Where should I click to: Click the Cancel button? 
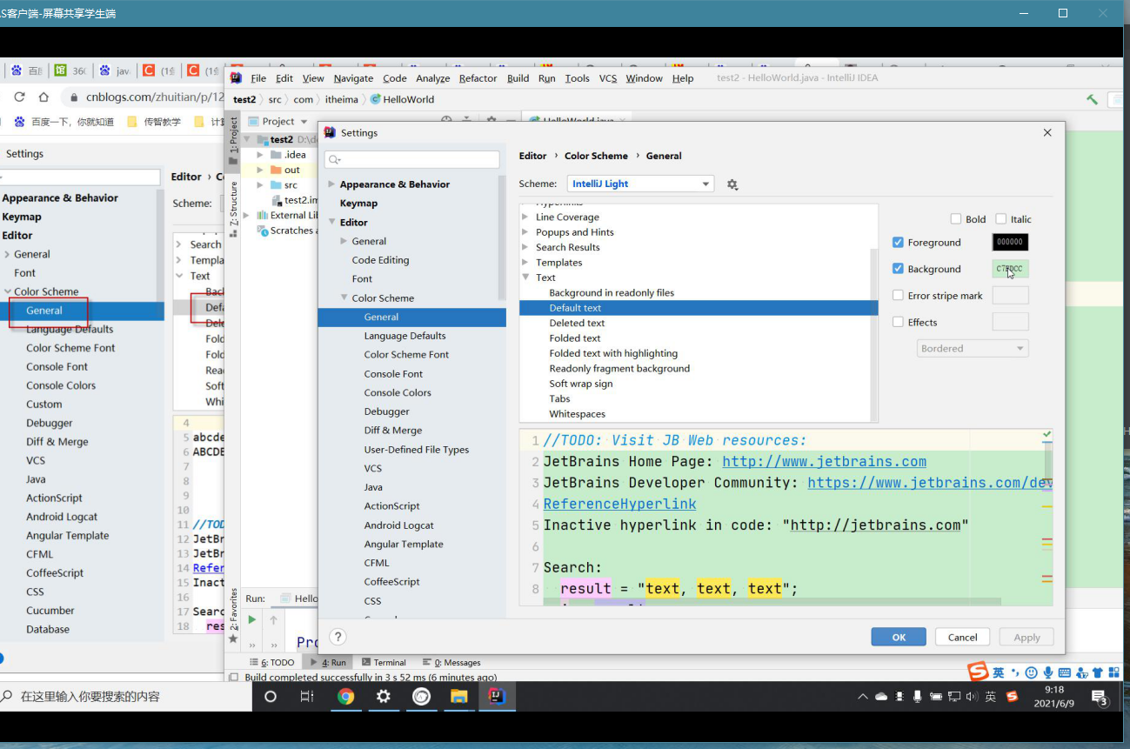click(962, 637)
